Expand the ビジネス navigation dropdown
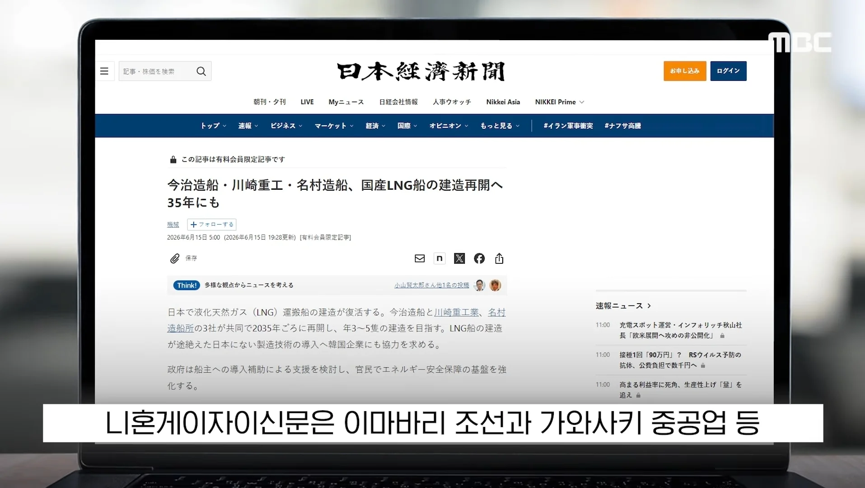 click(286, 126)
